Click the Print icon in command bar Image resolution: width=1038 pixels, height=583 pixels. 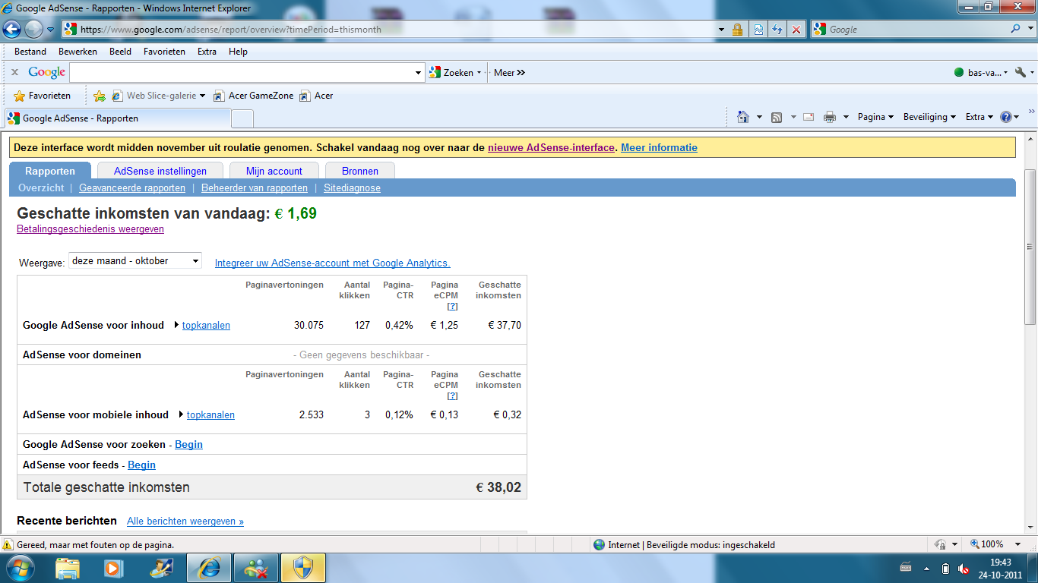pos(829,117)
